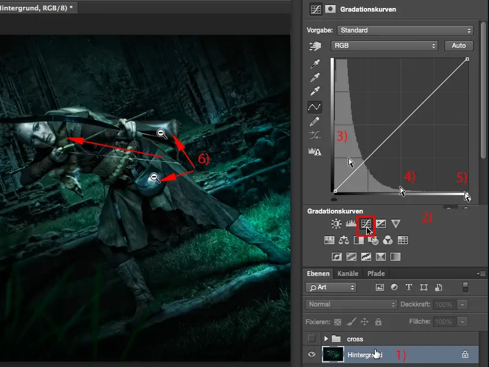Click the properties panel vertical scrollbar
This screenshot has width=489, height=367.
tap(483, 91)
